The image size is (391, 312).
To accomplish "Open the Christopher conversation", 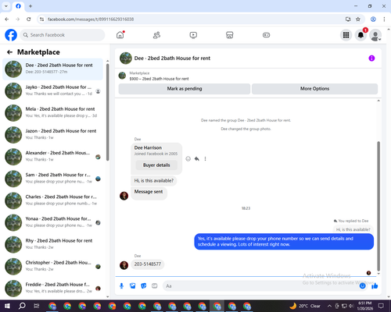I will point(52,266).
